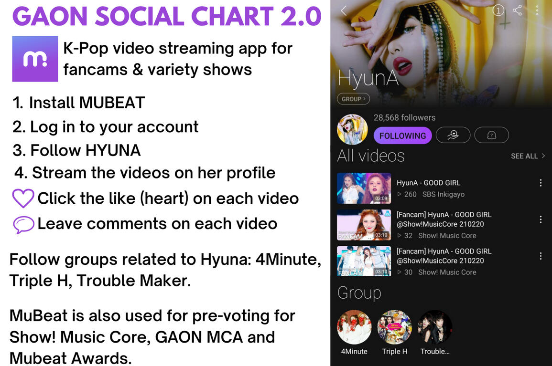
Task: Play the HyunA - GOOD GIRL SBS Inkigayo thumbnail
Action: point(364,188)
